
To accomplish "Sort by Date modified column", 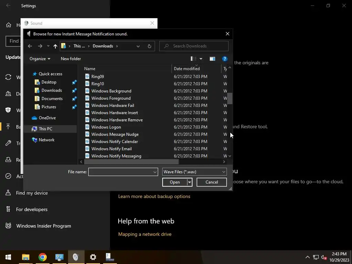I will click(x=187, y=69).
